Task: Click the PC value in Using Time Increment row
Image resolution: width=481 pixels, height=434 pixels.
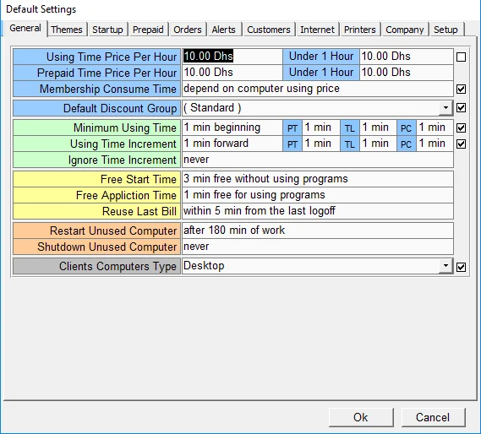Action: [x=435, y=144]
